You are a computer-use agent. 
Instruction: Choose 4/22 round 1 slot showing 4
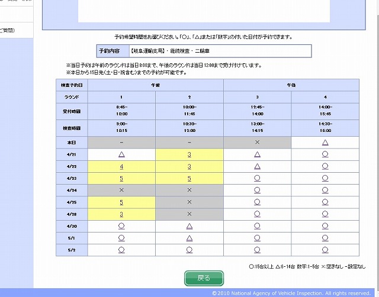point(121,166)
